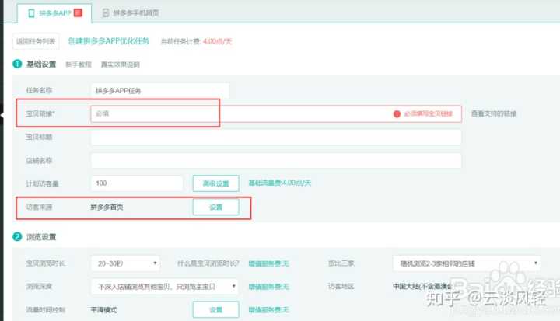Click the step 2 circle icon 浏览设置

[x=17, y=236]
